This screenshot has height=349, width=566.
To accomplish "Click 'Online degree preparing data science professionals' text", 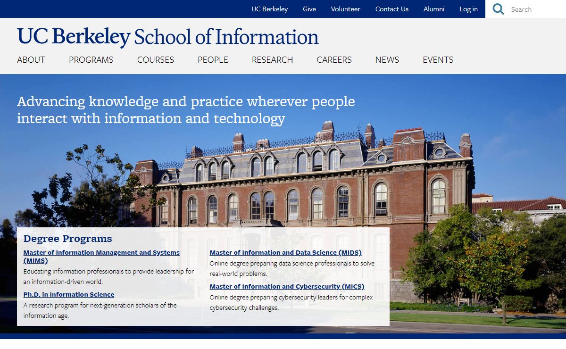I will 292,268.
